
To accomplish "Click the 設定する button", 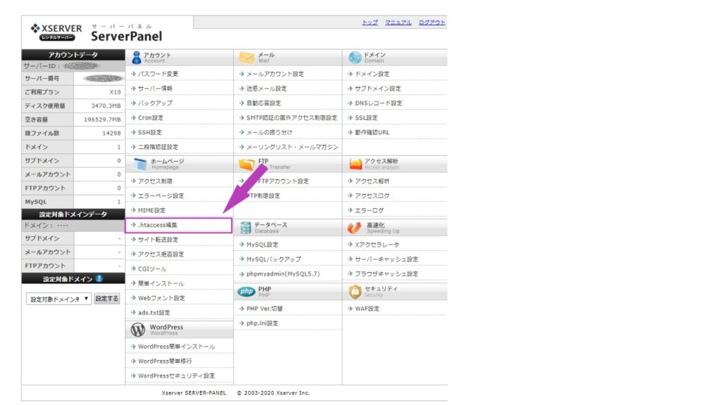I will point(107,298).
